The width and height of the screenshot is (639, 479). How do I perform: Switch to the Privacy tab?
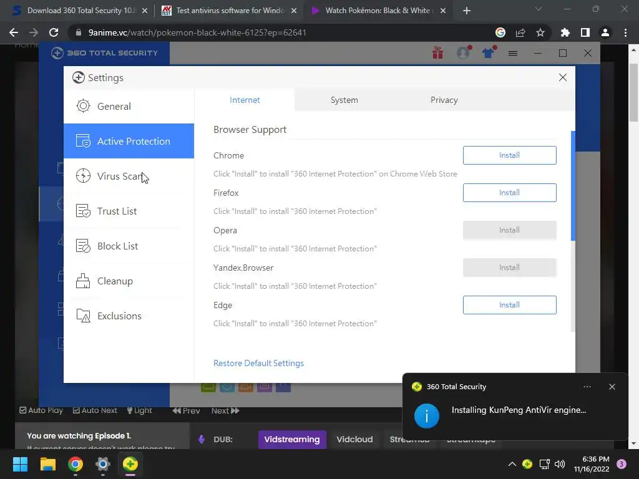(x=444, y=100)
